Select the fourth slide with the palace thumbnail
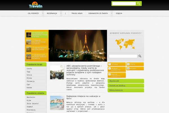 37,57
